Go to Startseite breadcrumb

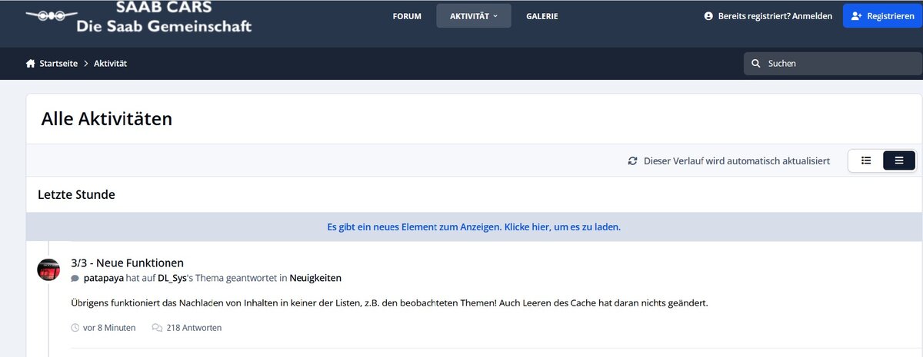point(58,64)
